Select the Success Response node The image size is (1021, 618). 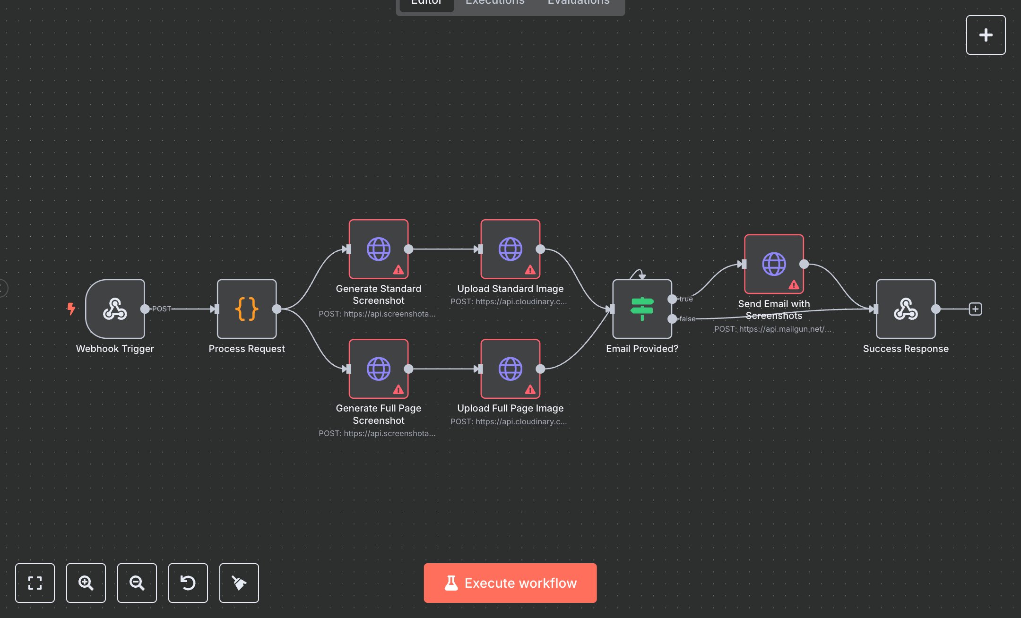click(905, 309)
